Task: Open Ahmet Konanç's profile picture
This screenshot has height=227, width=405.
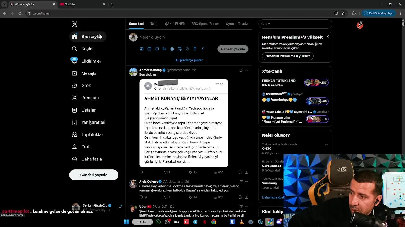Action: [133, 72]
